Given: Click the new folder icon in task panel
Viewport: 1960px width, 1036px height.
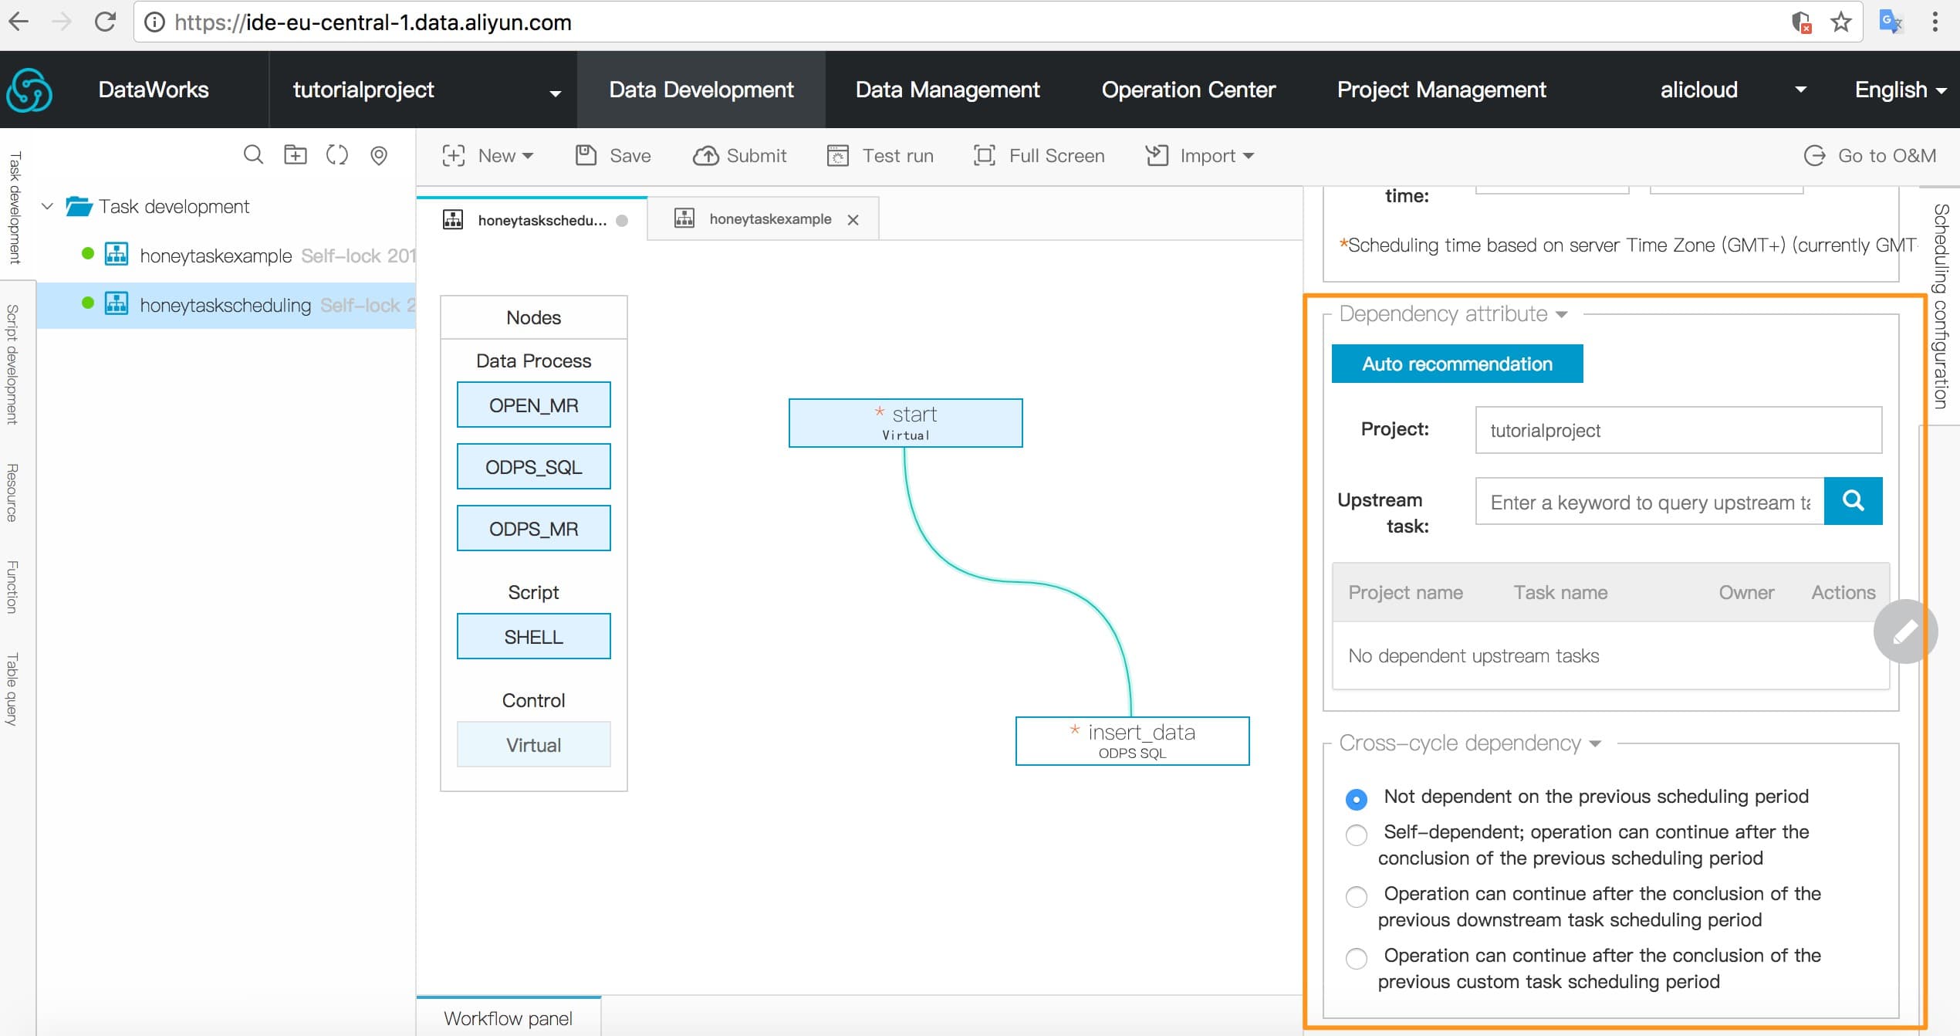Looking at the screenshot, I should click(295, 155).
